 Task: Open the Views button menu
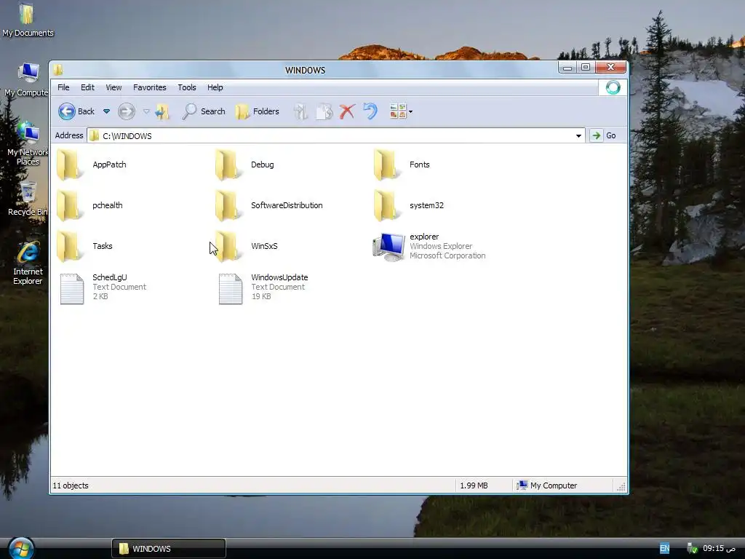tap(401, 111)
